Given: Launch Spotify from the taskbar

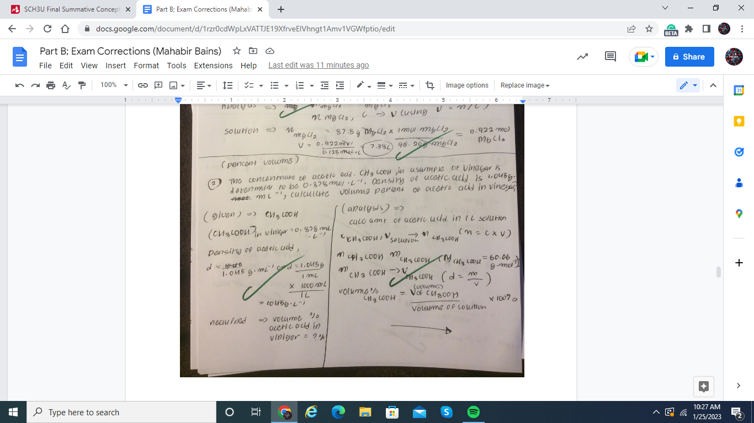Looking at the screenshot, I should [473, 412].
